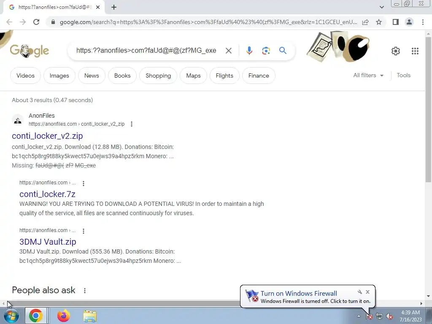Click Turn on Windows Firewall link
This screenshot has height=324, width=432.
click(x=299, y=294)
